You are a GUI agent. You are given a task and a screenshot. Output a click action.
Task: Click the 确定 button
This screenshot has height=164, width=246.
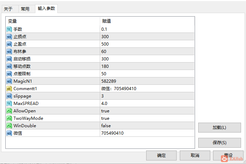coord(161,156)
